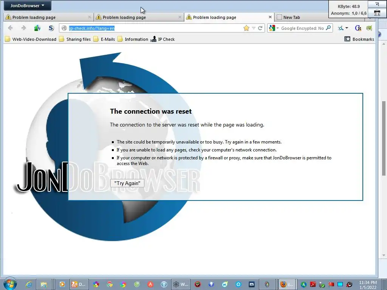Image resolution: width=387 pixels, height=290 pixels.
Task: Click the GM toolbar icon
Action: [x=358, y=28]
